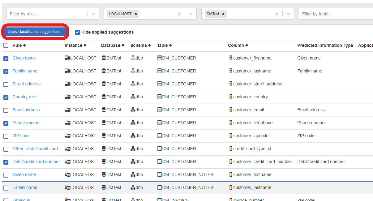Viewport: 373px width, 201px height.
Task: Sort by Instance column sort icon
Action: coord(85,45)
